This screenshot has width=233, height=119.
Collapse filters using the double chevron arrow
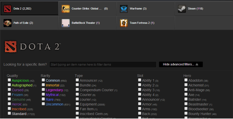tap(197, 65)
